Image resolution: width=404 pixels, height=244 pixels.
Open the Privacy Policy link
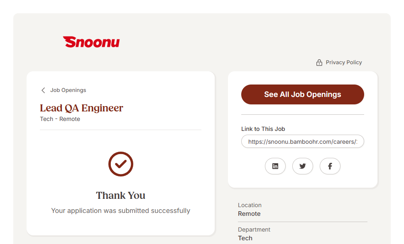click(x=343, y=63)
